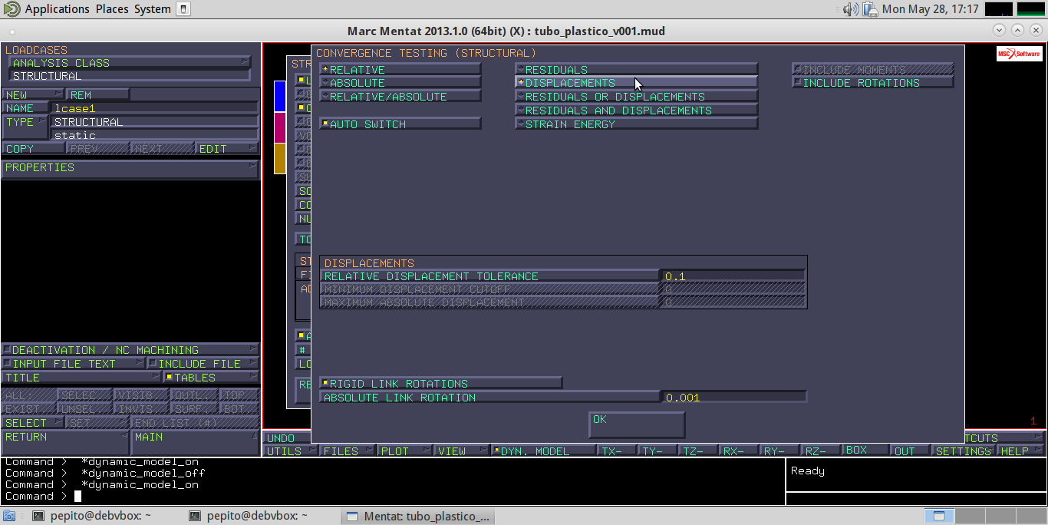
Task: Click the show desktop icon in bottom panel
Action: click(x=10, y=516)
